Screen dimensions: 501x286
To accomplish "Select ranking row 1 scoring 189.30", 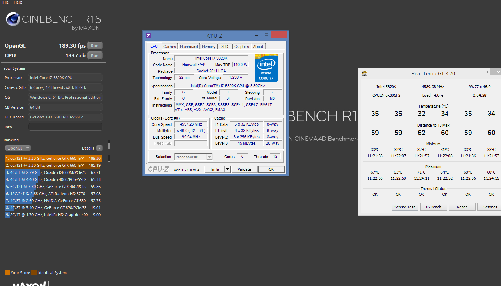I will point(53,158).
